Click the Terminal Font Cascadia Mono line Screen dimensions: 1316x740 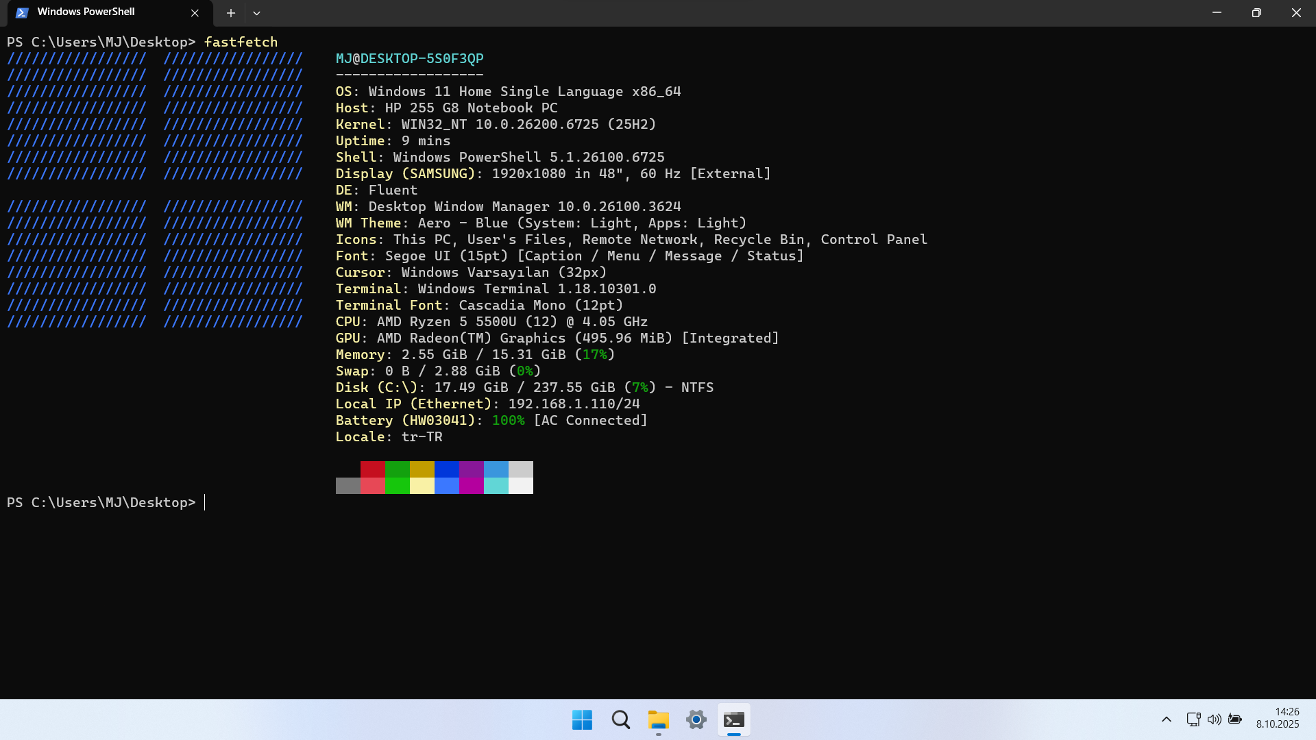[480, 305]
